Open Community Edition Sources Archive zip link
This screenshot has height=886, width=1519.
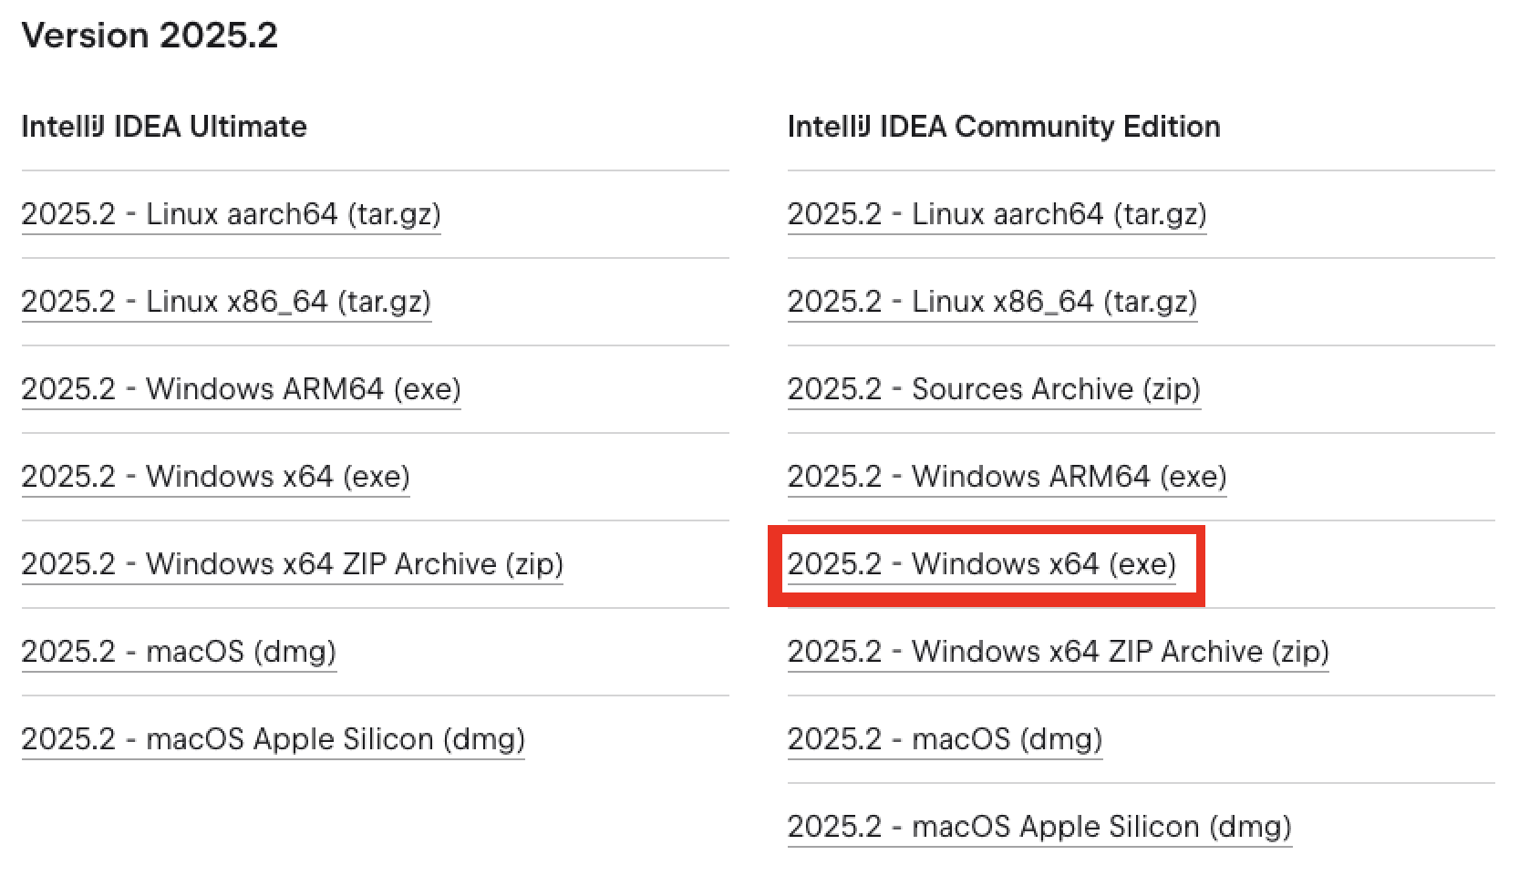pos(994,389)
